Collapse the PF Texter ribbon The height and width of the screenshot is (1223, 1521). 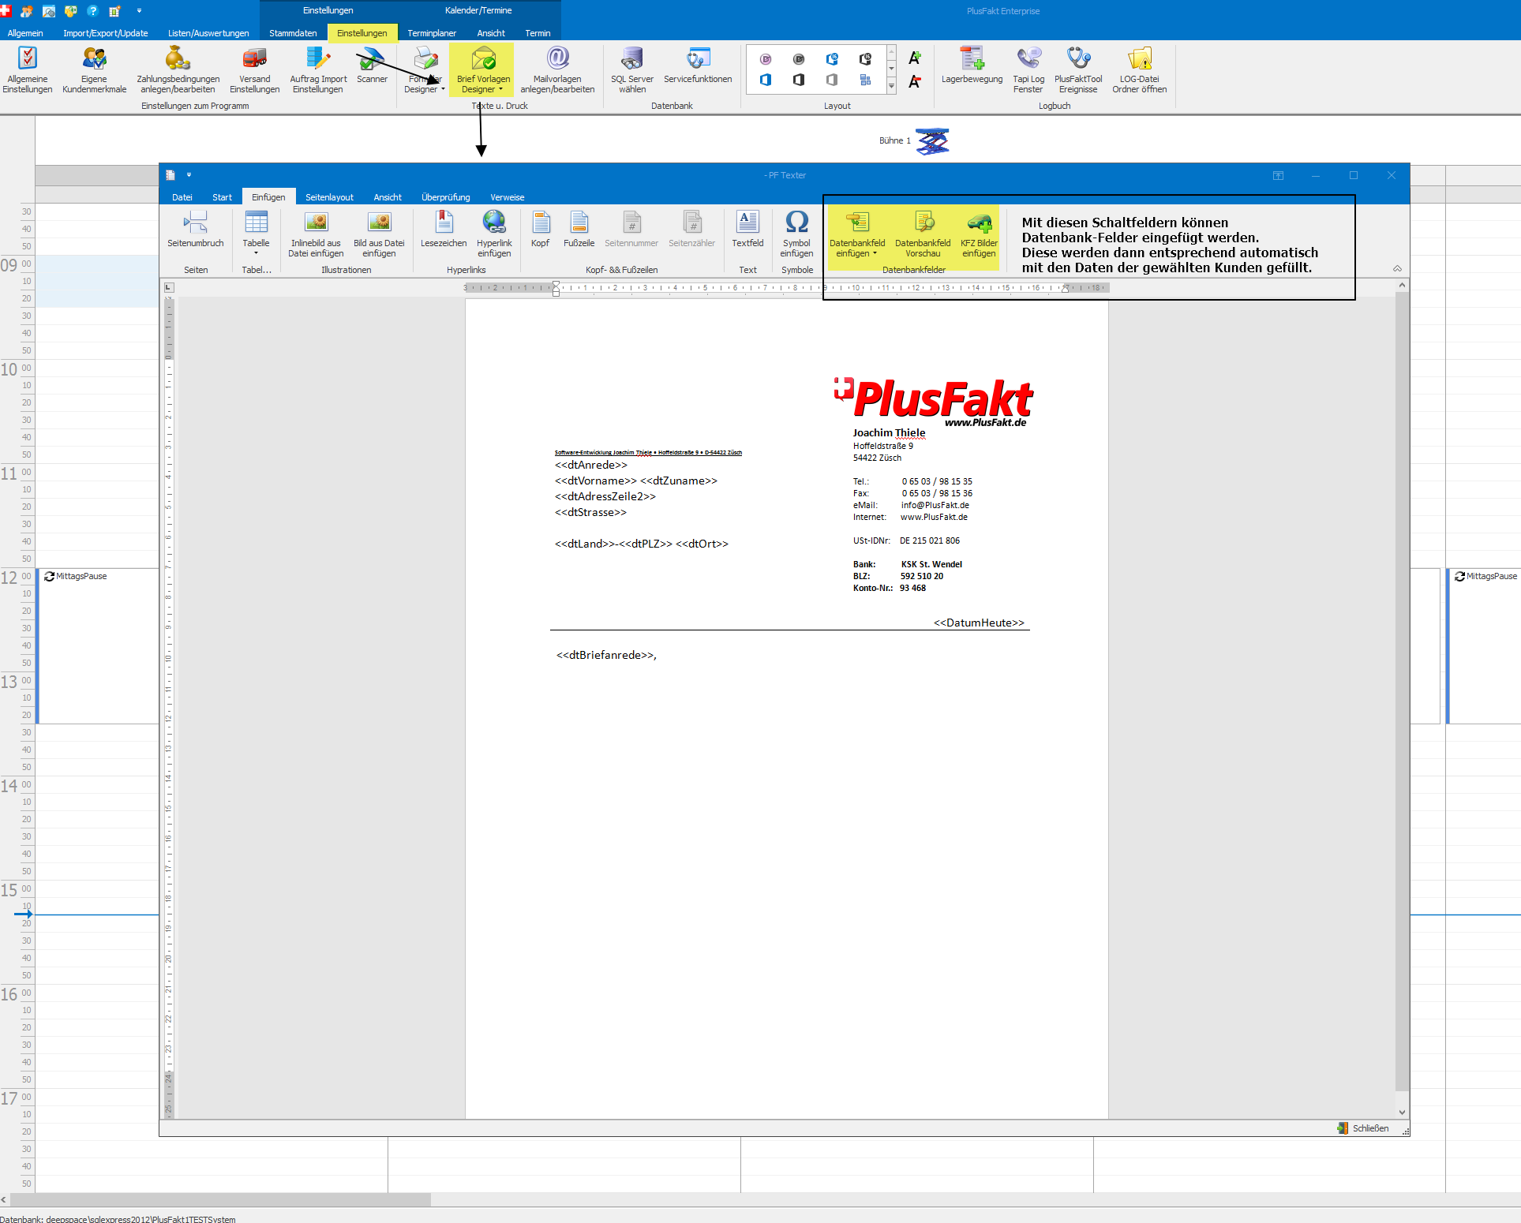point(1397,269)
